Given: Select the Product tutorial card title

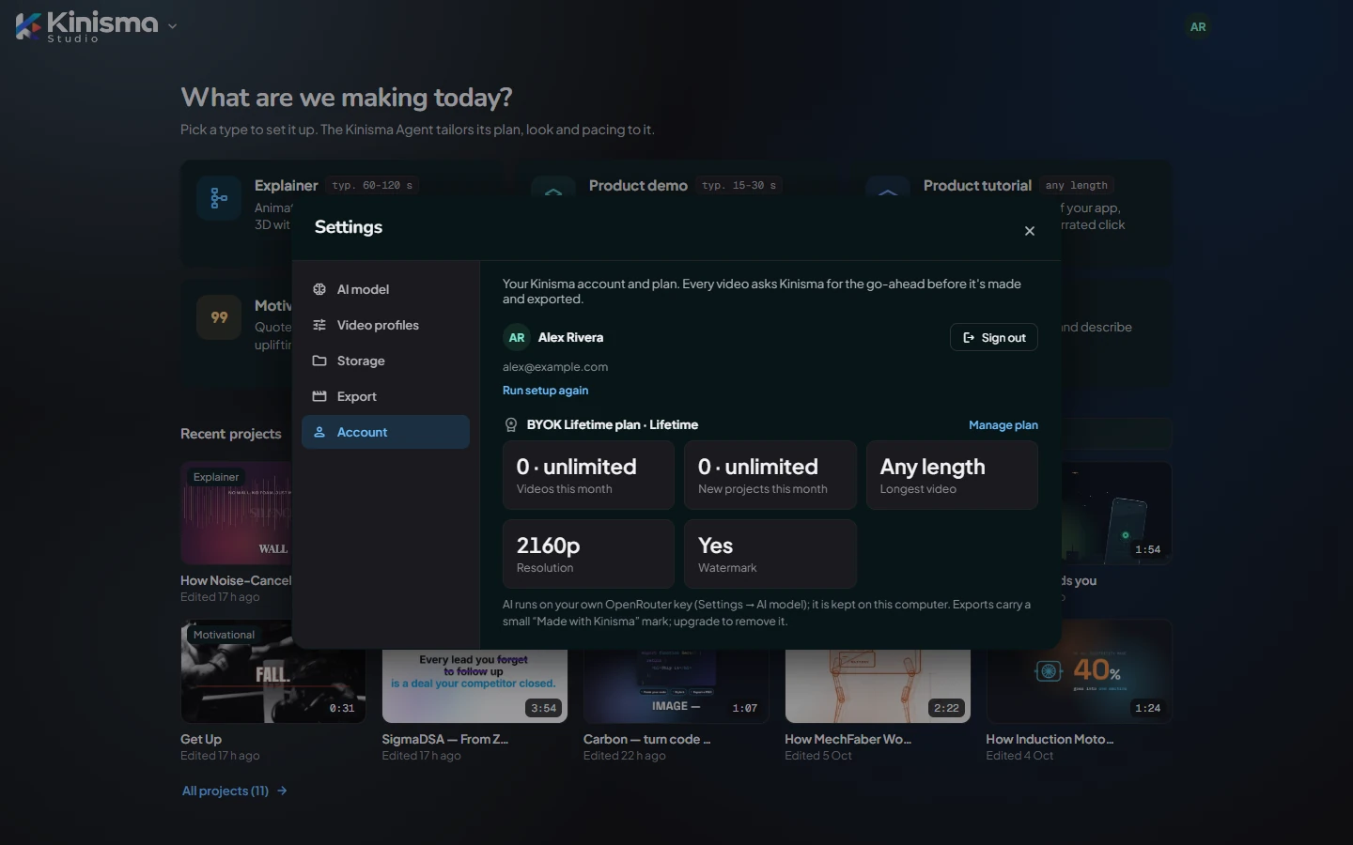Looking at the screenshot, I should tap(977, 186).
